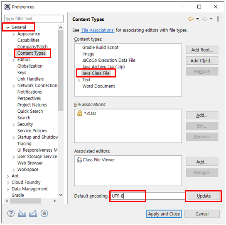Select Service Policies in the tree
This screenshot has width=226, height=225.
32,131
